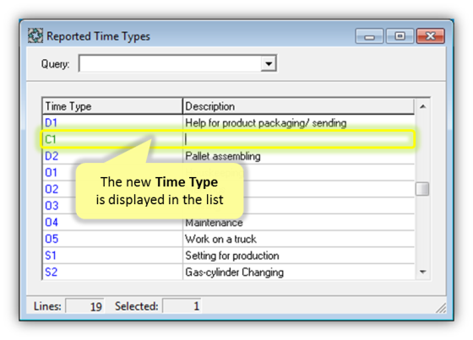This screenshot has width=473, height=340.
Task: Select the S1 time type
Action: click(x=51, y=256)
